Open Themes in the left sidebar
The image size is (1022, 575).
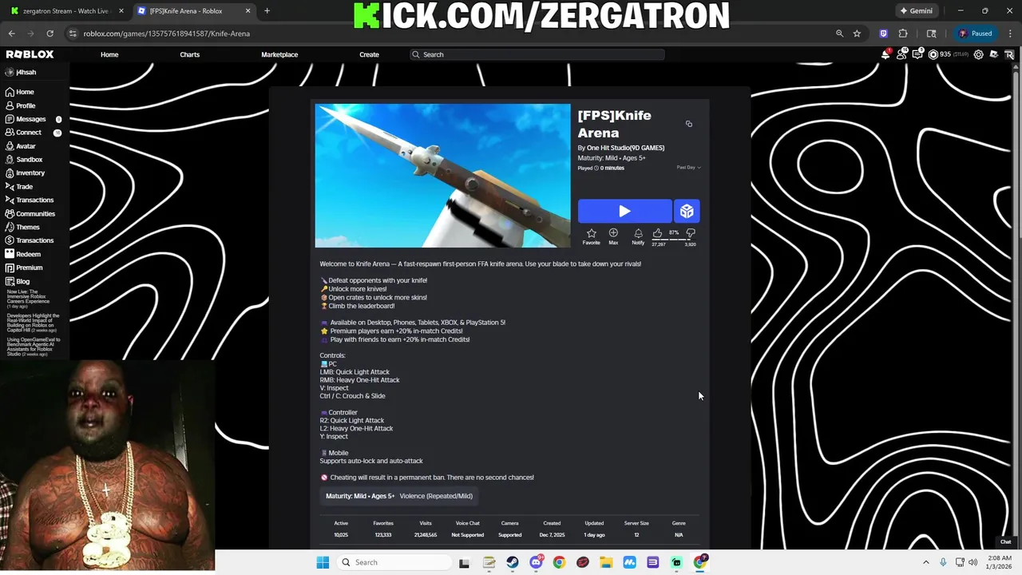coord(22,227)
